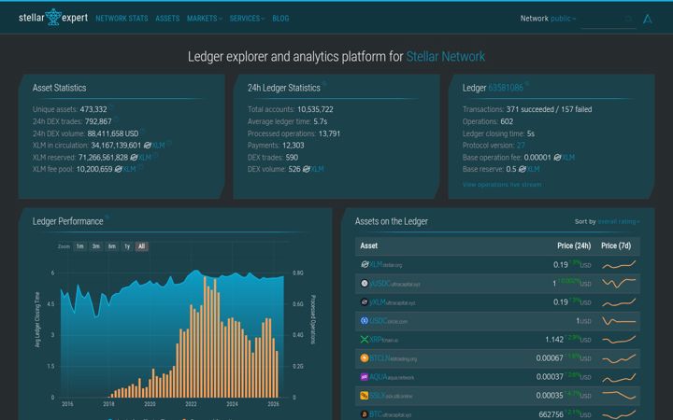Click Stellar icon in XLM in circulation row

click(148, 146)
